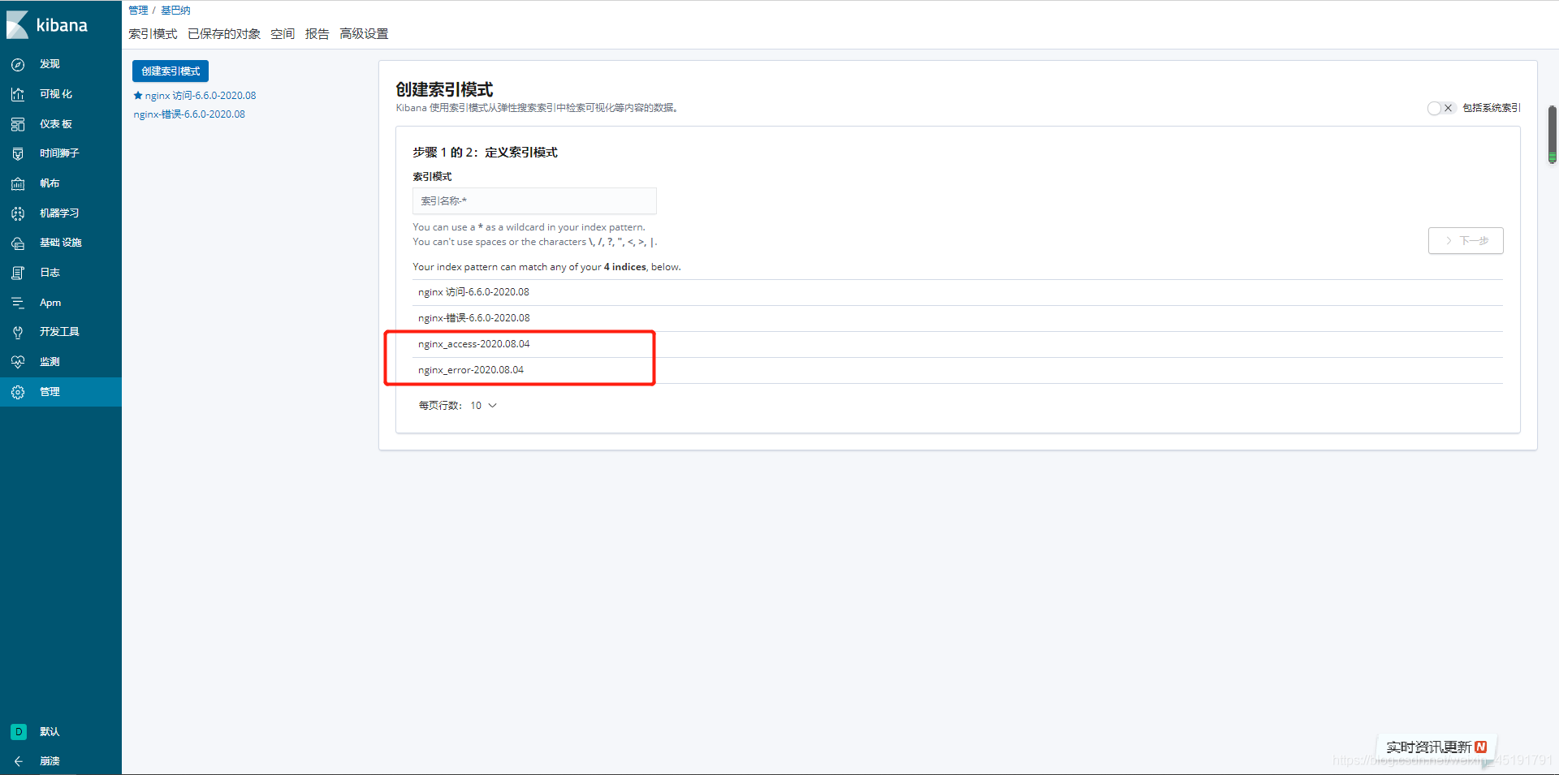
Task: Click 创建索引模式 button
Action: coord(171,71)
